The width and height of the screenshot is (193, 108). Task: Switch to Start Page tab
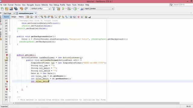pos(7,13)
